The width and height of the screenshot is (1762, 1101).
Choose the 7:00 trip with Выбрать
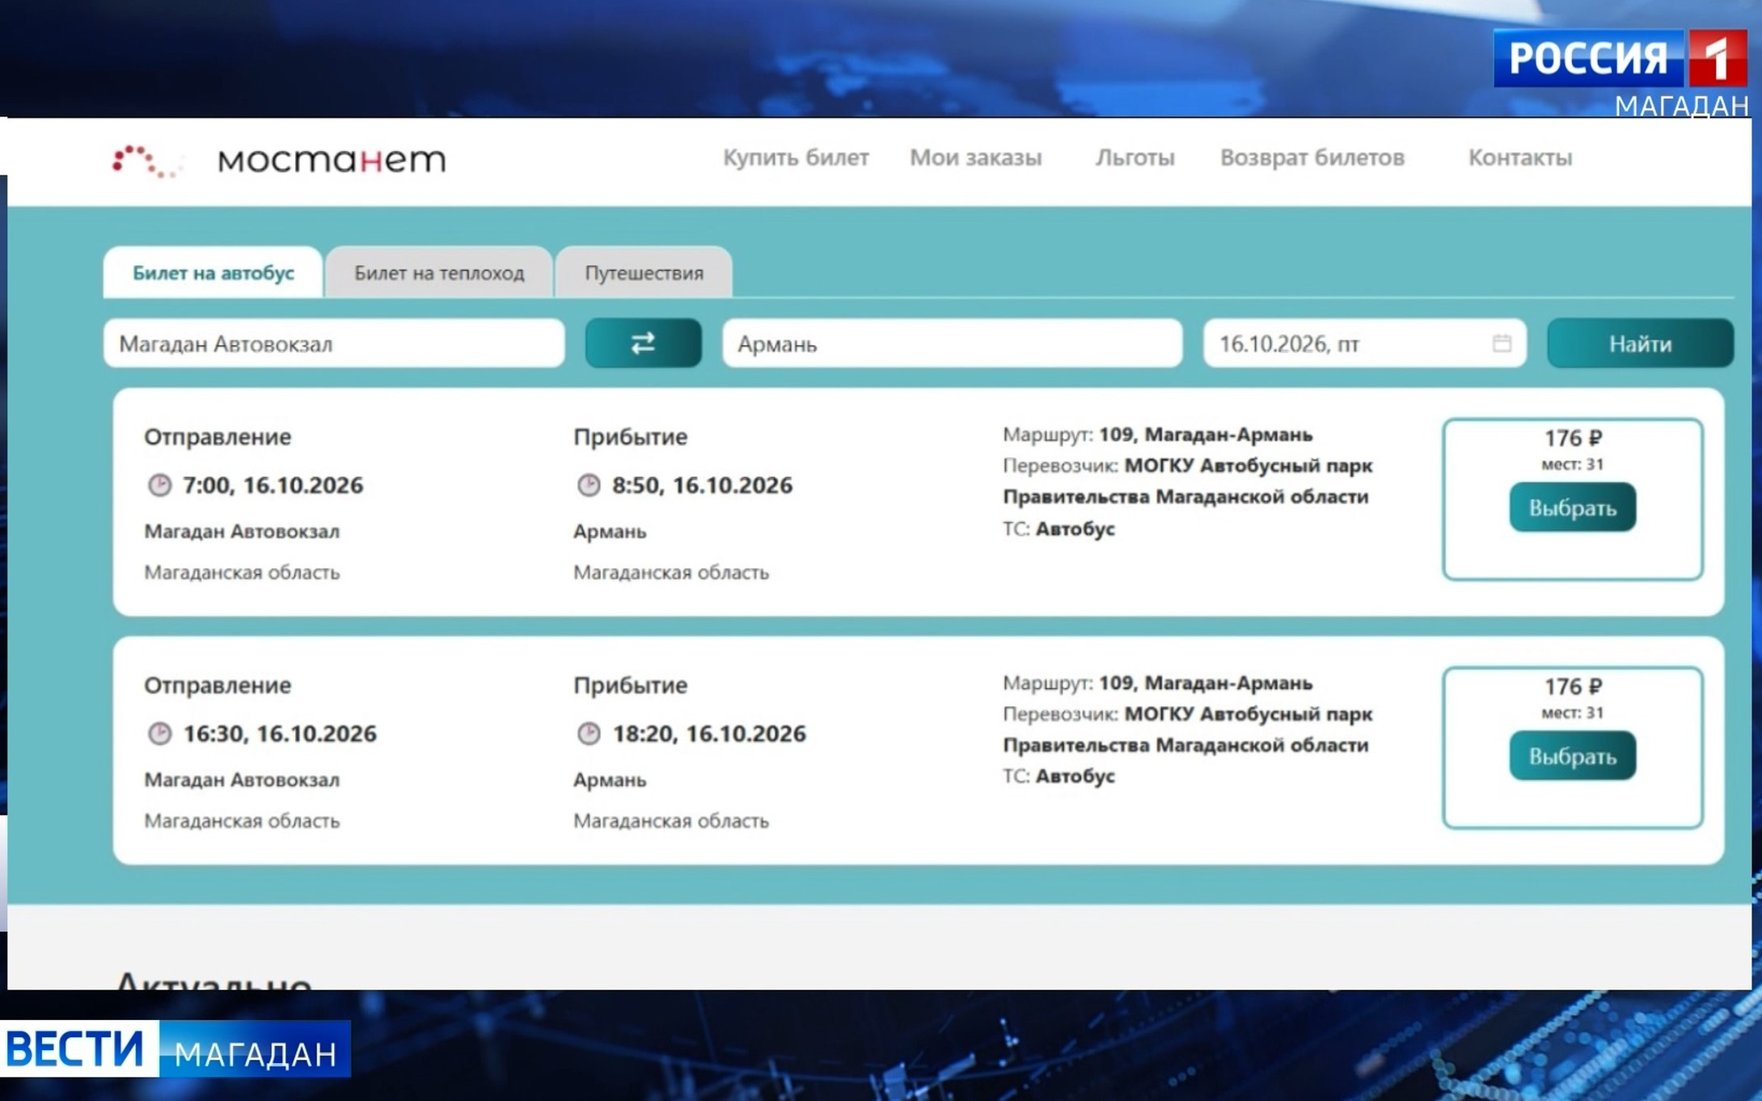(x=1573, y=508)
